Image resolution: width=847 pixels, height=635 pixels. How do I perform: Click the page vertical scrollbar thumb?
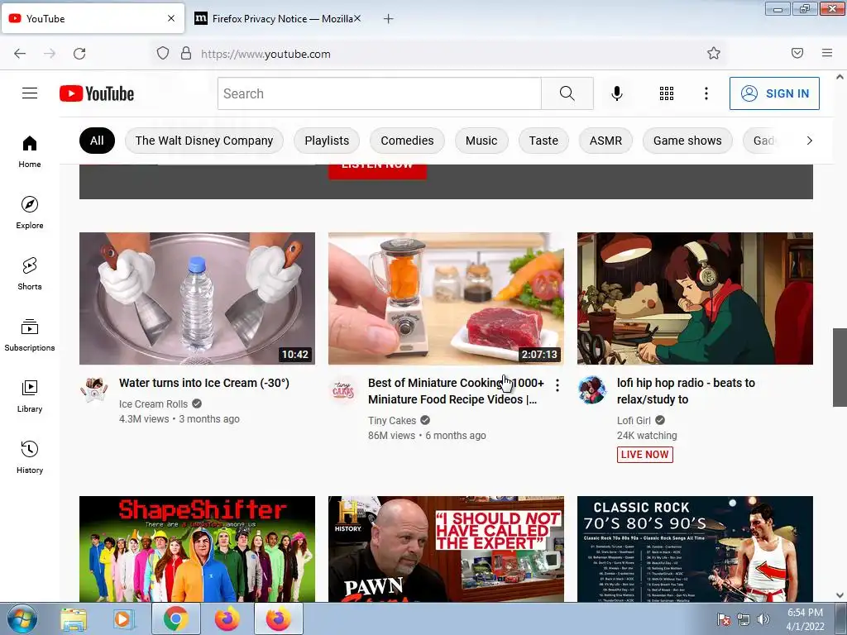coord(840,367)
